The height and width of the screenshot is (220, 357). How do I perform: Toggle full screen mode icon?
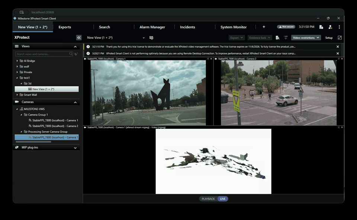tap(340, 38)
